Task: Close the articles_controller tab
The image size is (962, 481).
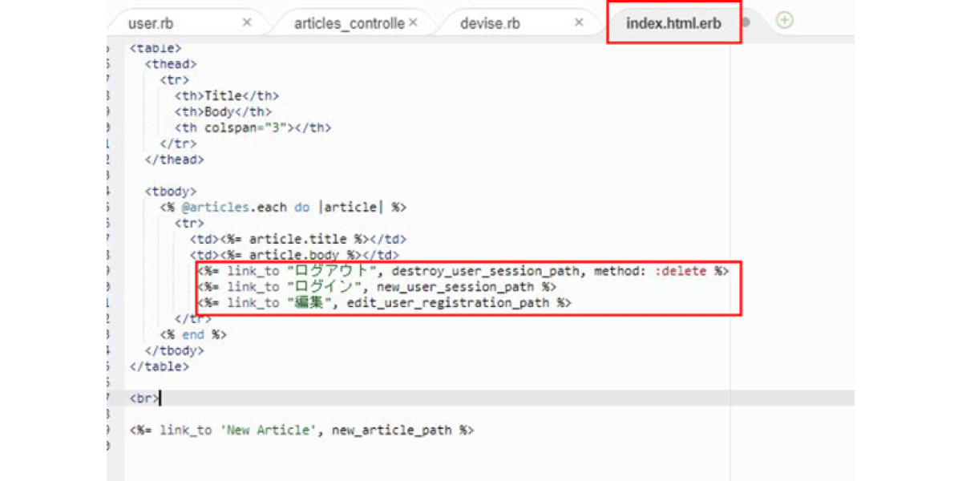Action: pos(414,22)
